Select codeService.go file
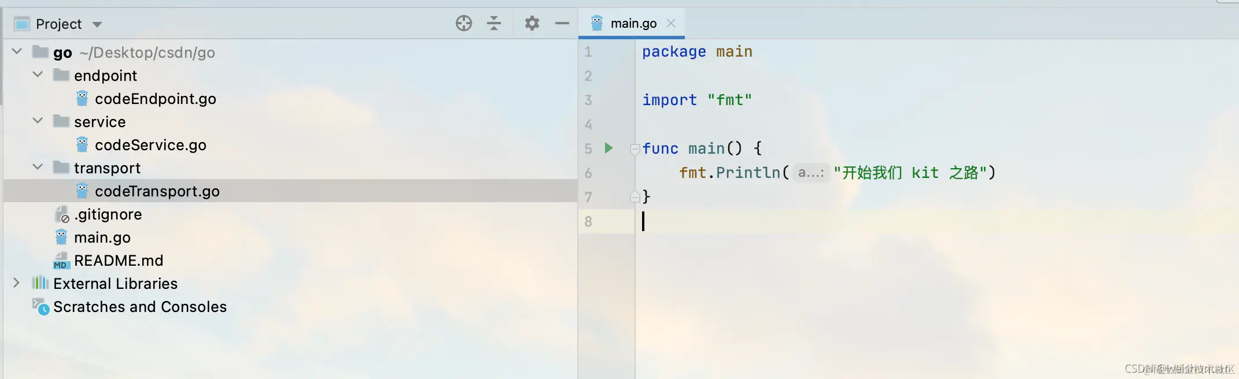This screenshot has height=379, width=1239. click(x=150, y=145)
